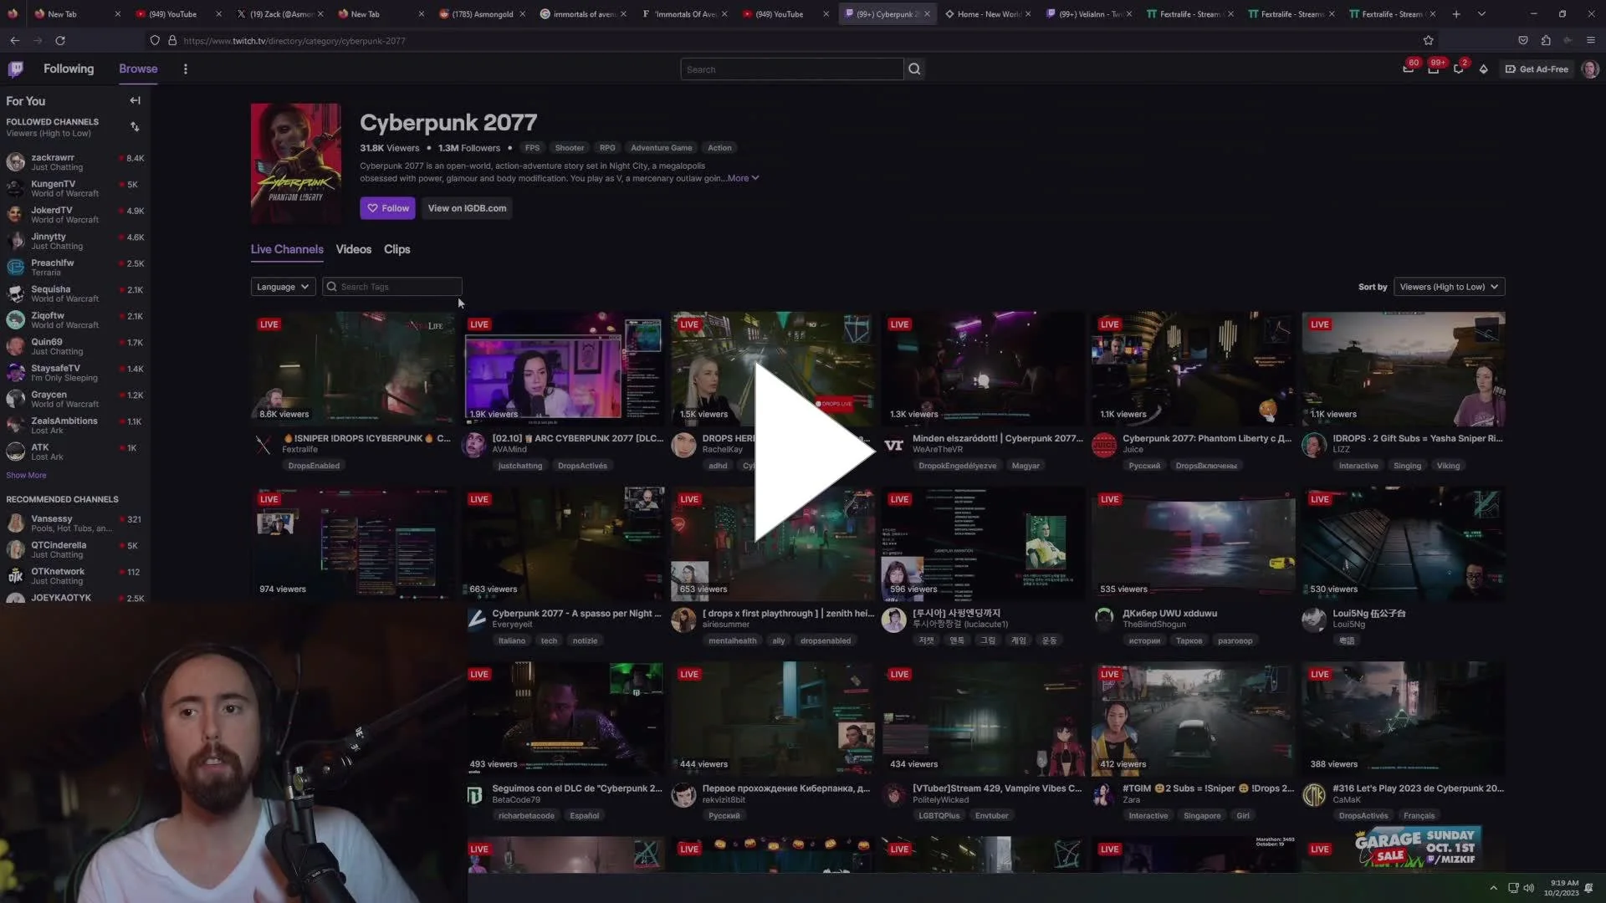
Task: Show more followed channels
Action: coord(26,475)
